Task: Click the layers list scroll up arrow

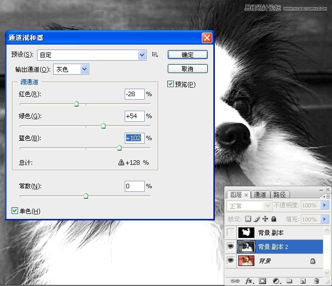Action: point(326,230)
